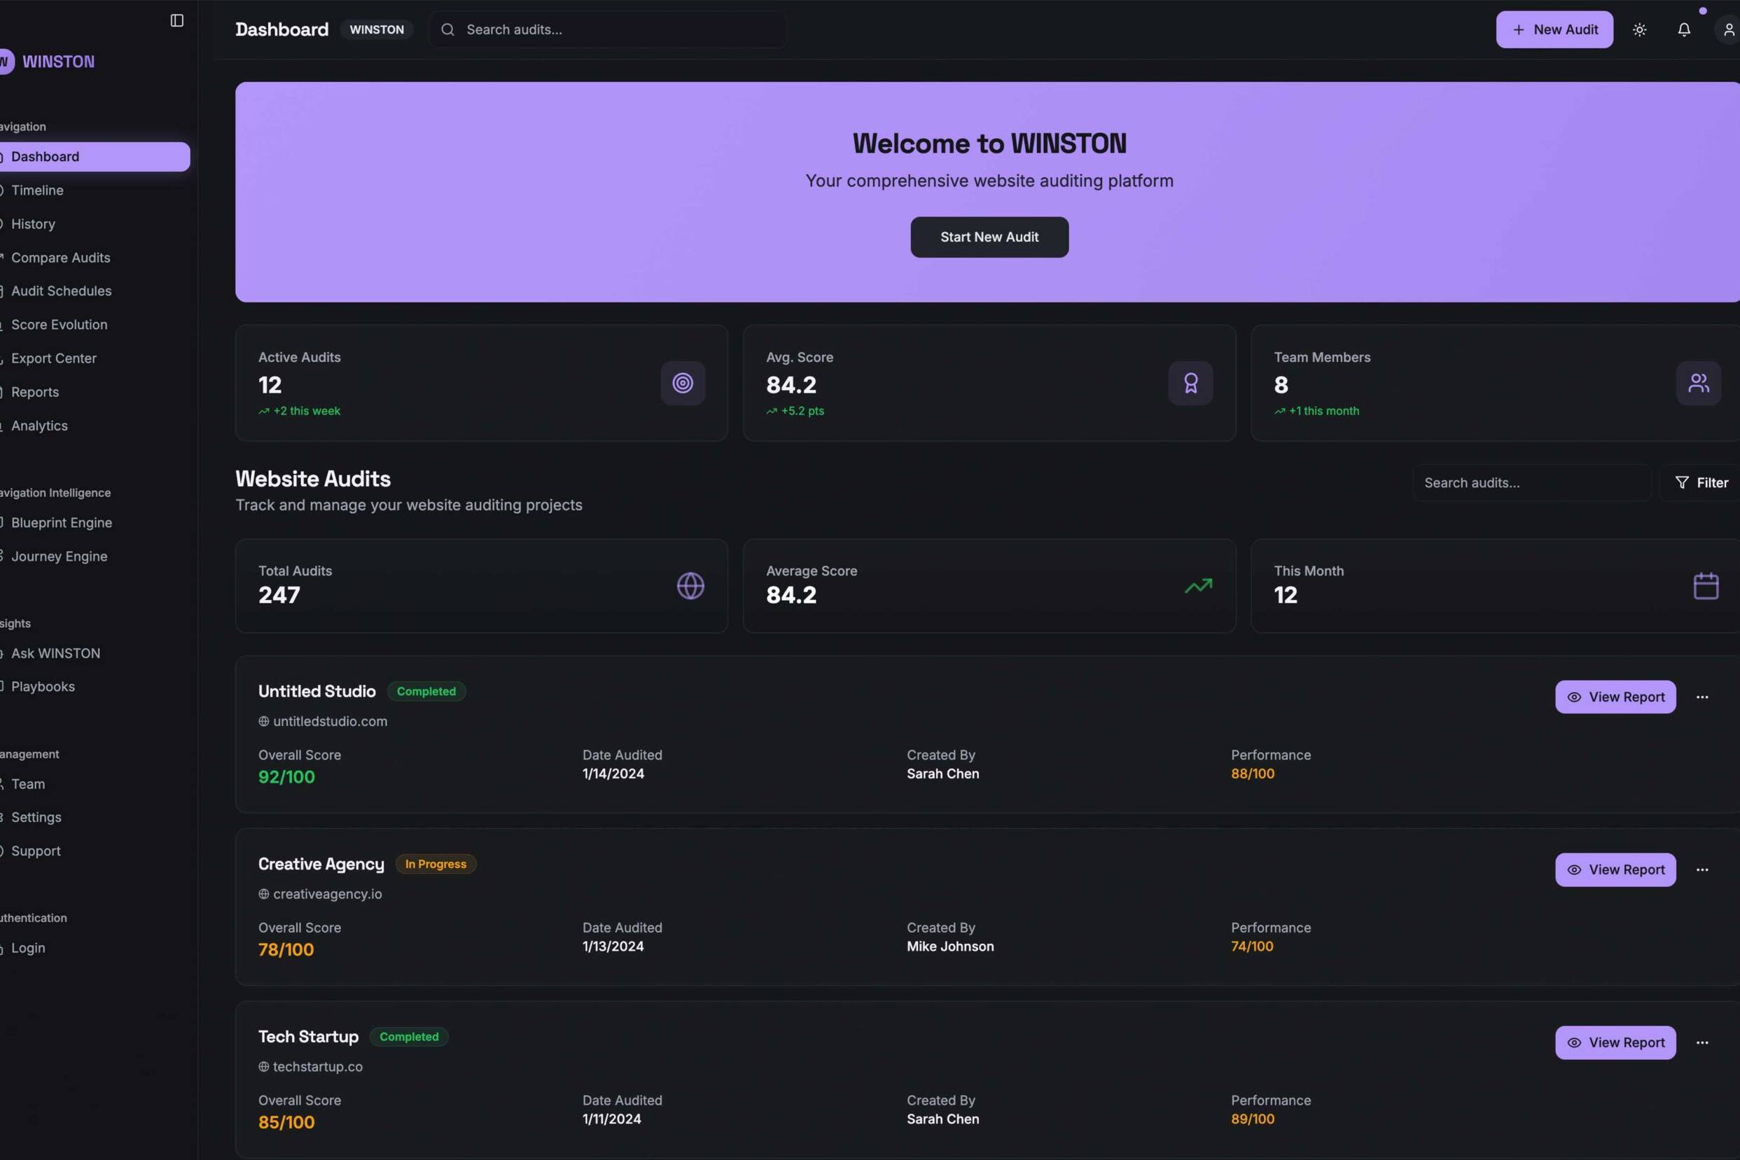Click This Month calendar icon
1740x1160 pixels.
[1706, 586]
